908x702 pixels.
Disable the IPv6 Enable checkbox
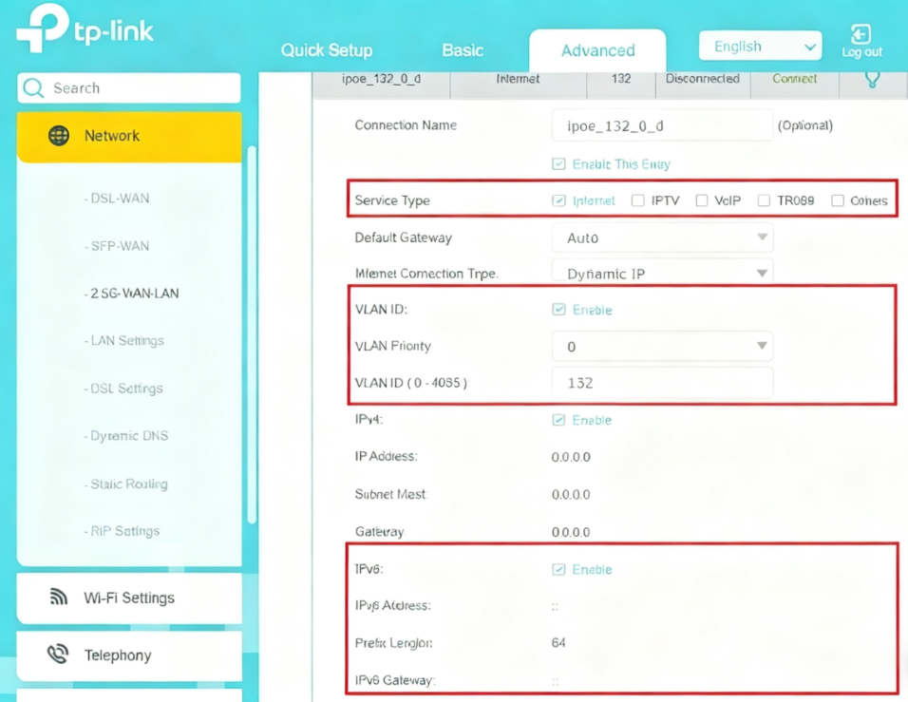558,569
